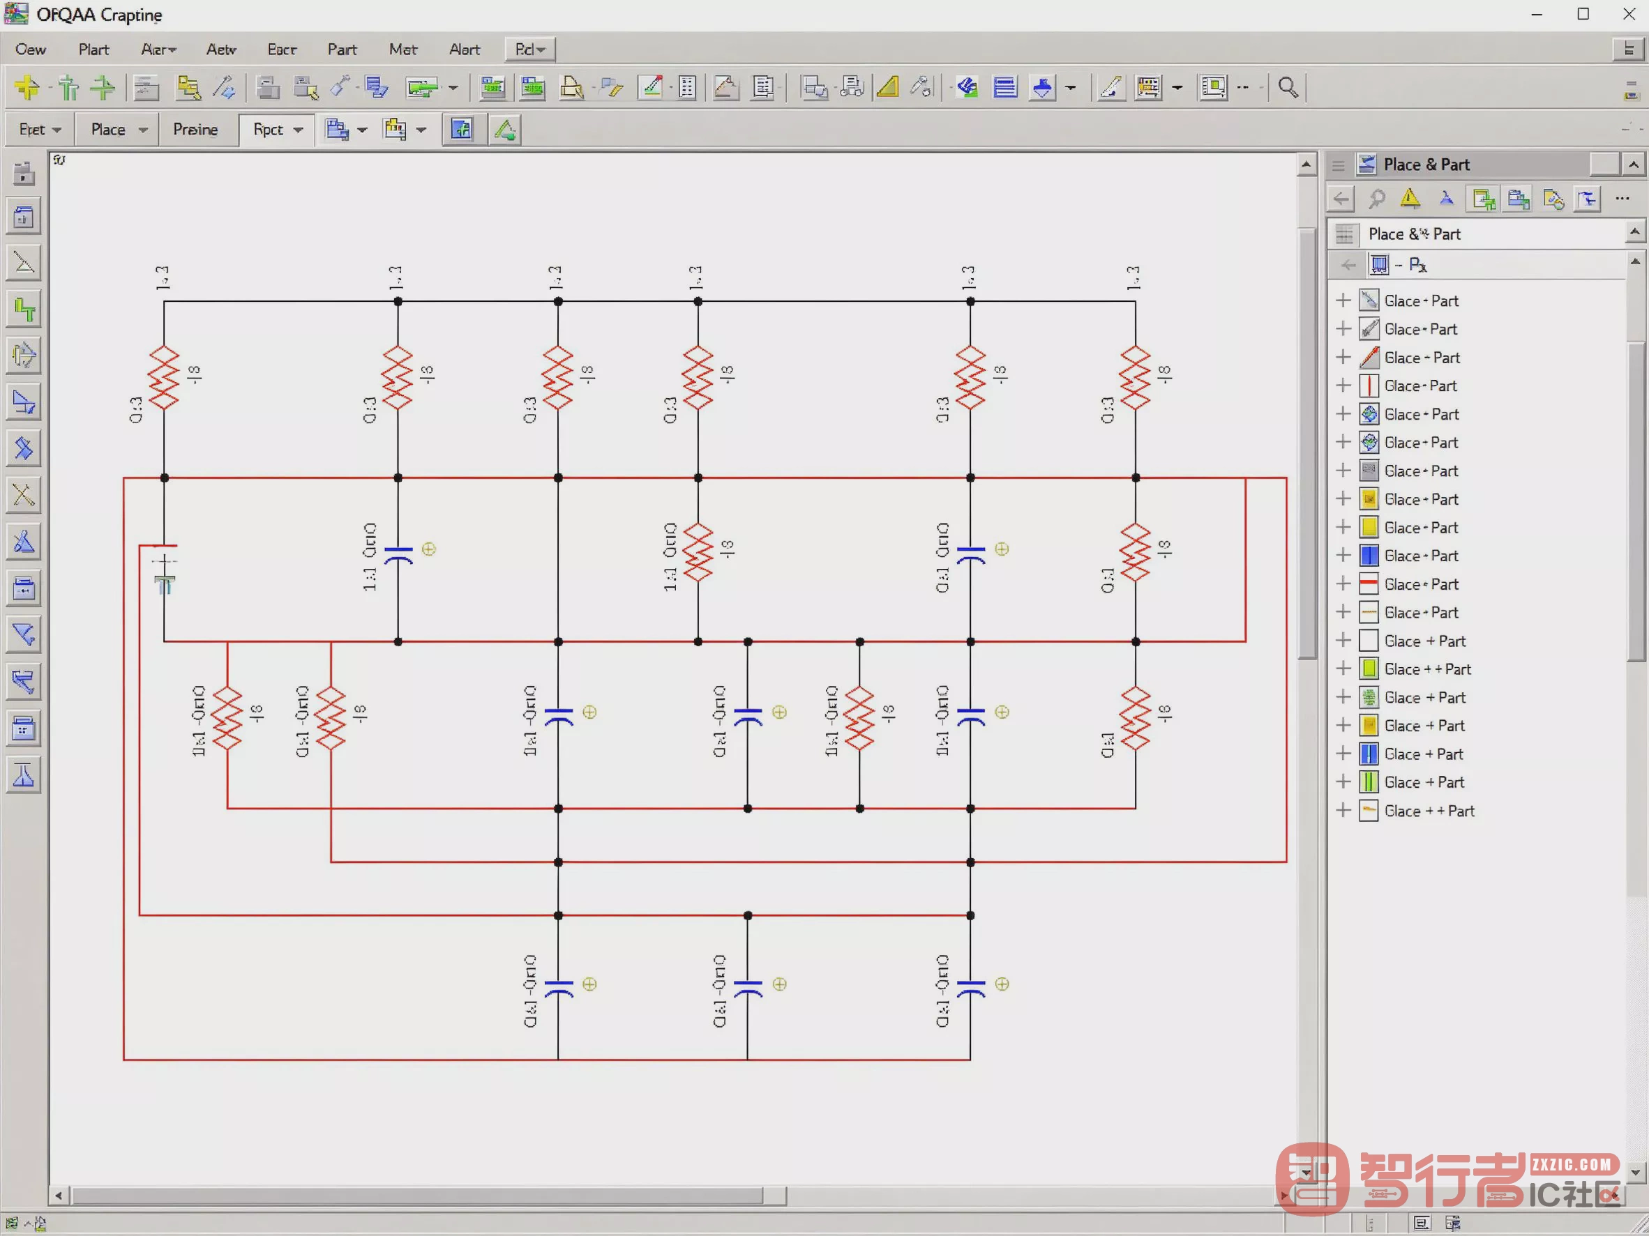Click the key search icon in the Place & Part toolbar
Image resolution: width=1649 pixels, height=1236 pixels.
(x=1376, y=198)
